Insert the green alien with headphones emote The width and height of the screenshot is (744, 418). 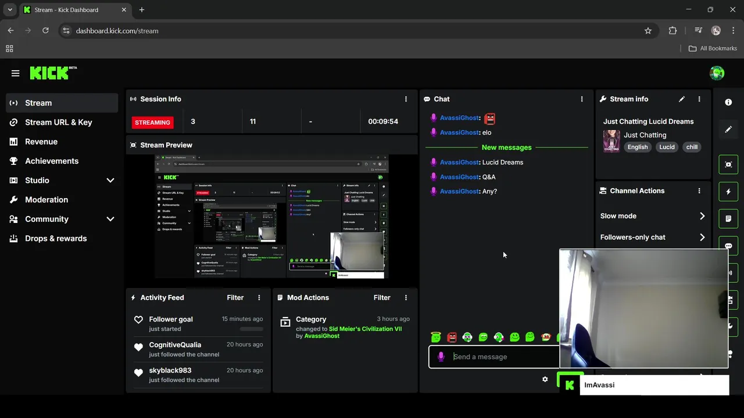point(499,337)
